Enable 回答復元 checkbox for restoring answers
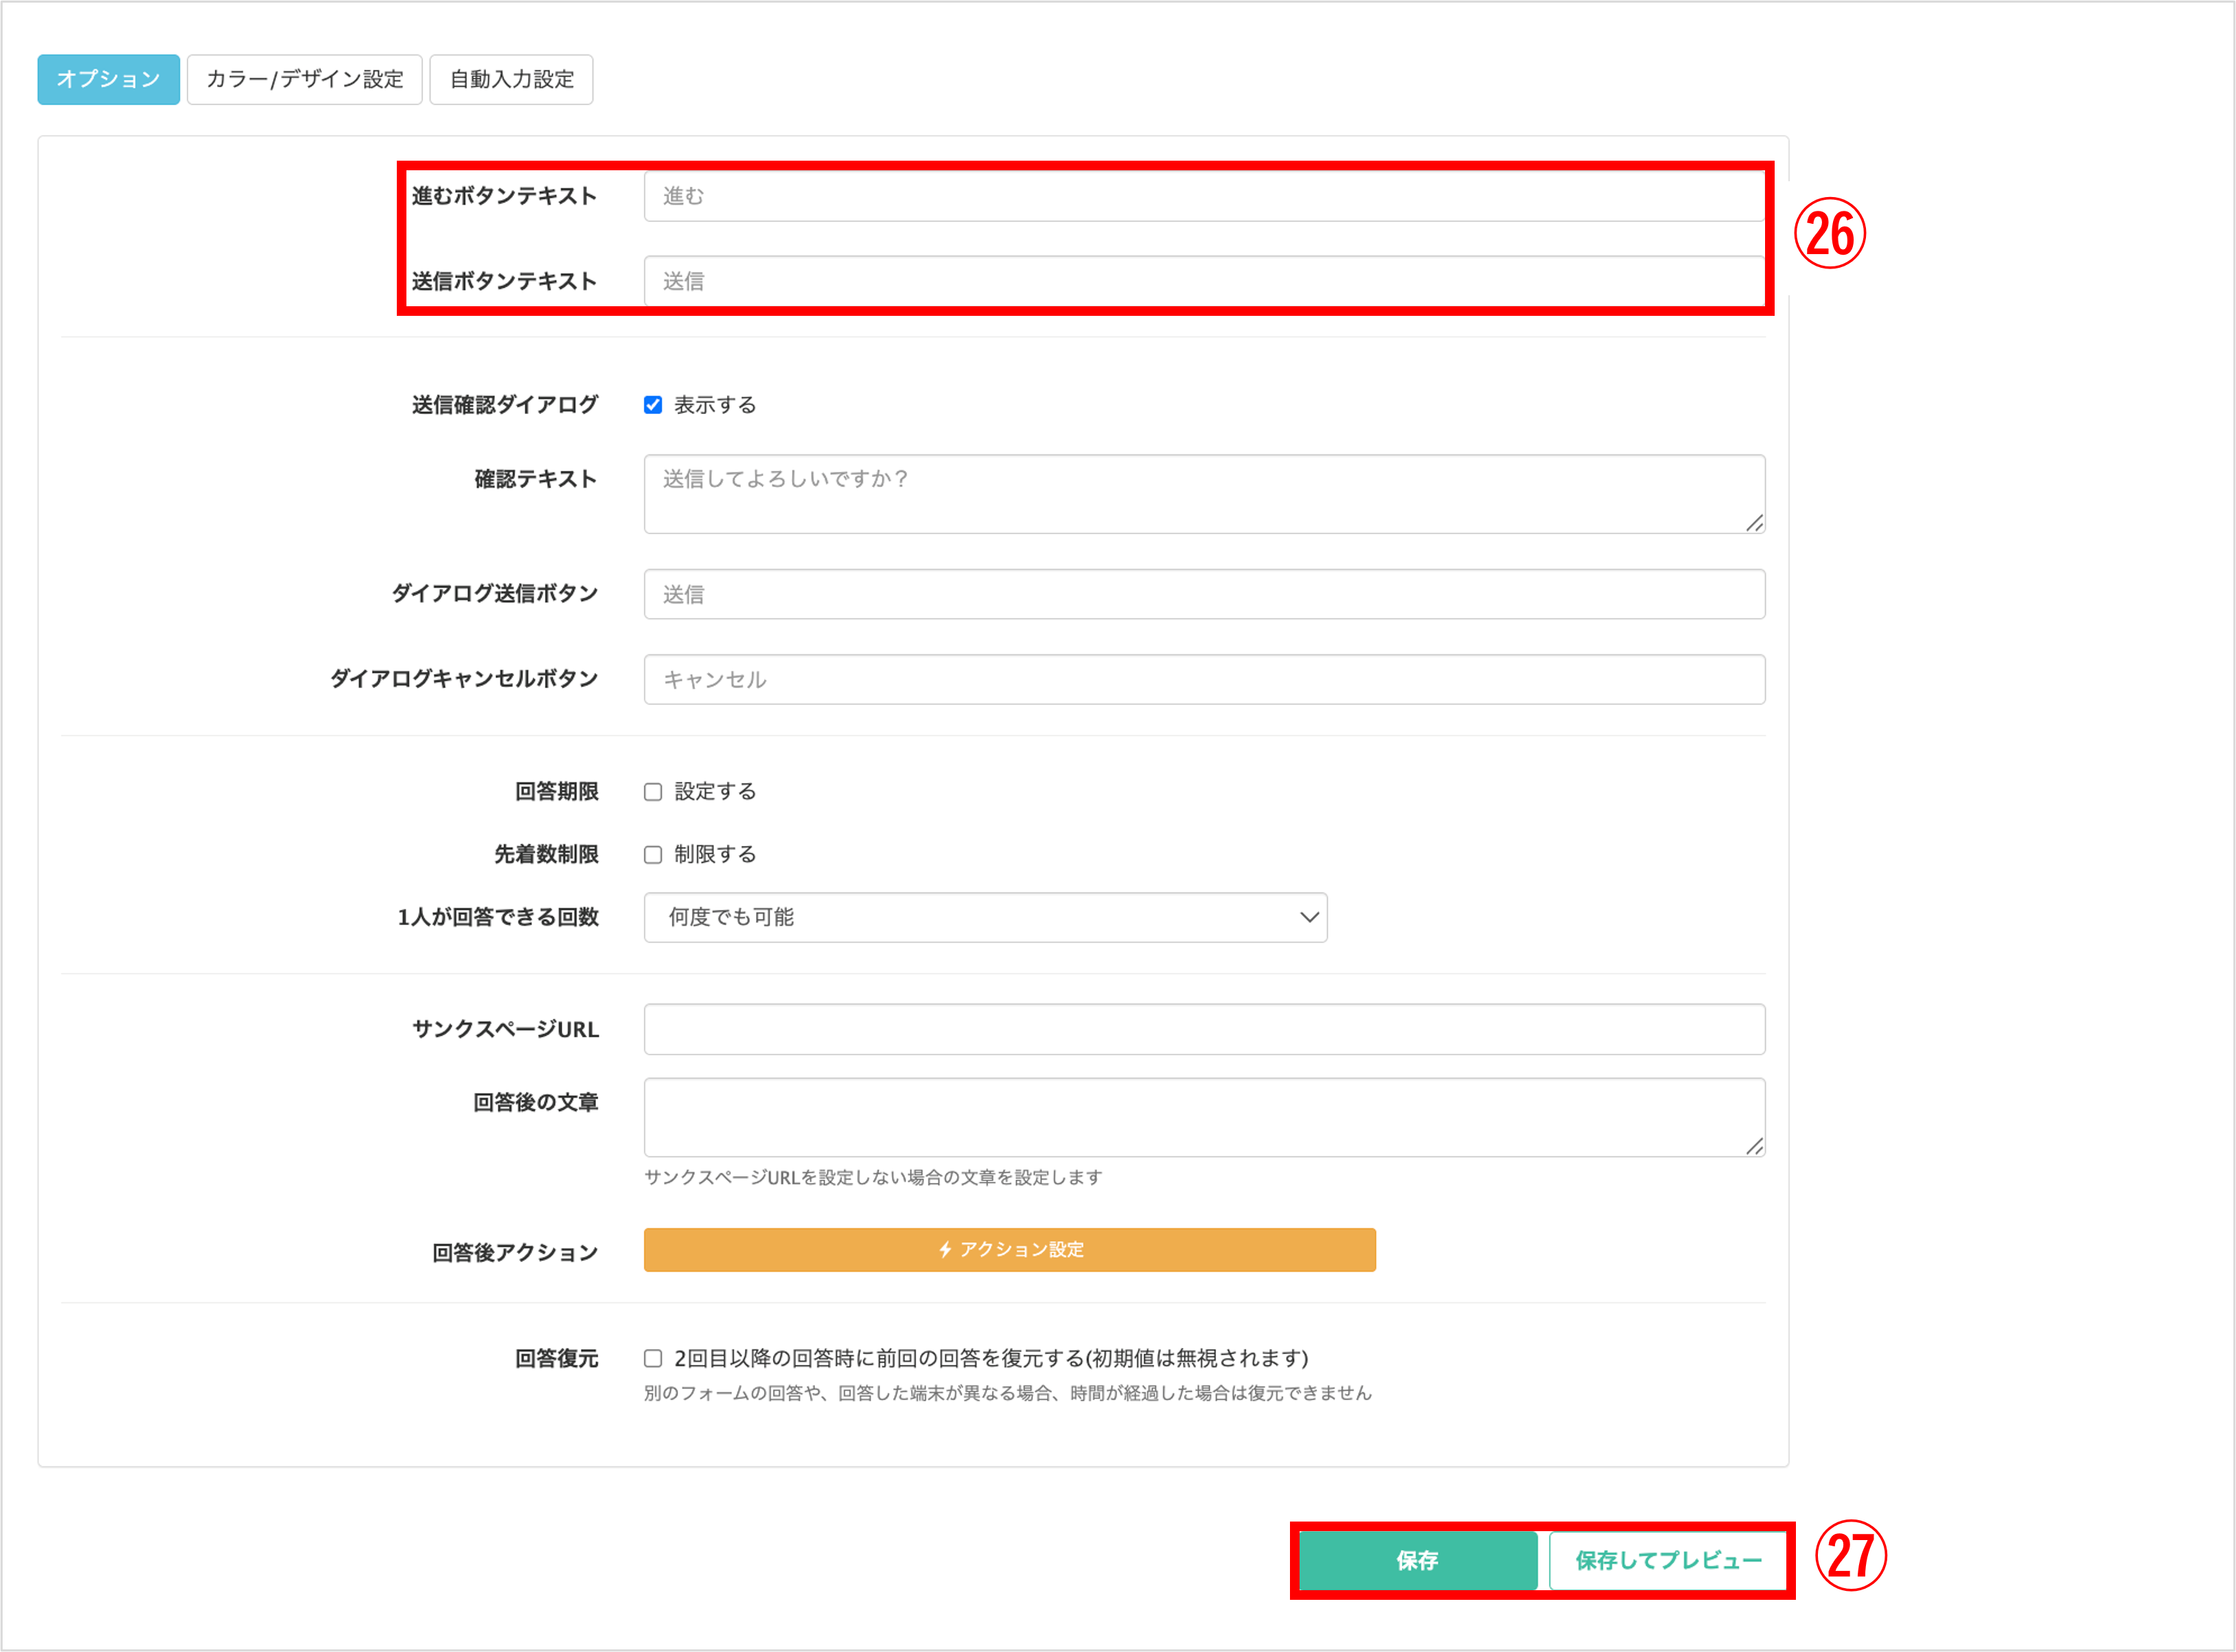Viewport: 2236px width, 1652px height. click(x=653, y=1358)
